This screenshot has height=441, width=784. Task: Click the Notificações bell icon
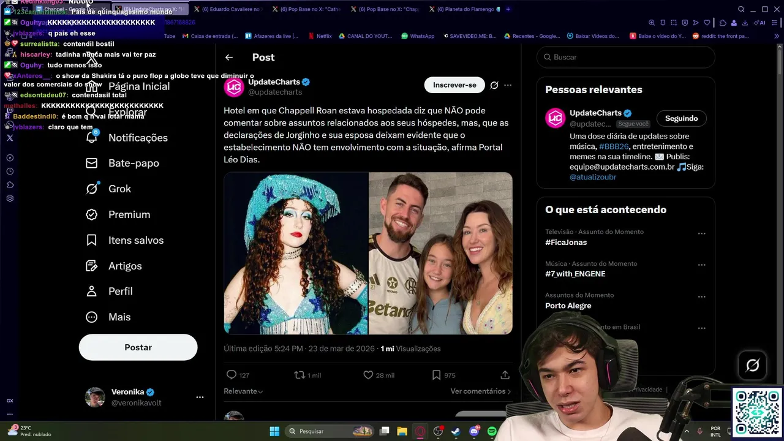coord(92,138)
